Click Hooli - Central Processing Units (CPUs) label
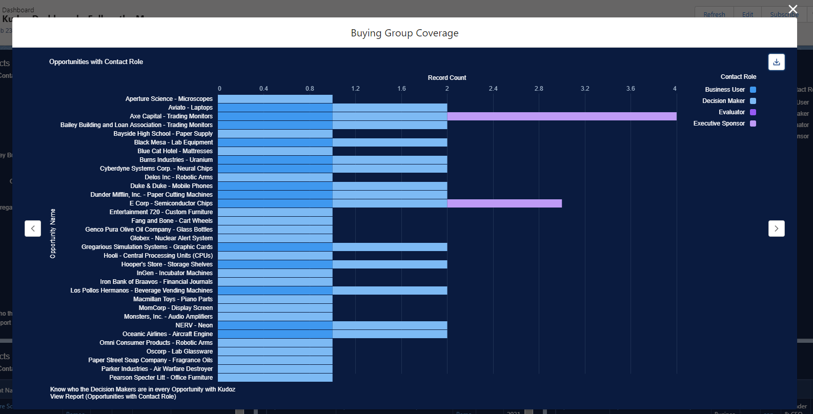 [x=158, y=256]
